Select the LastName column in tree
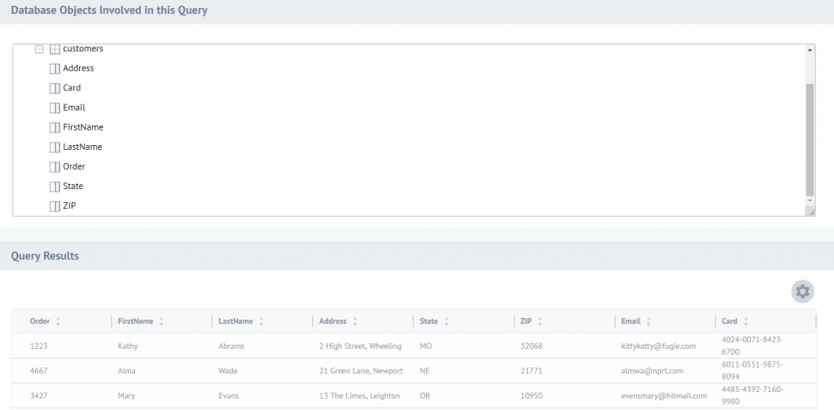This screenshot has width=834, height=410. point(82,148)
